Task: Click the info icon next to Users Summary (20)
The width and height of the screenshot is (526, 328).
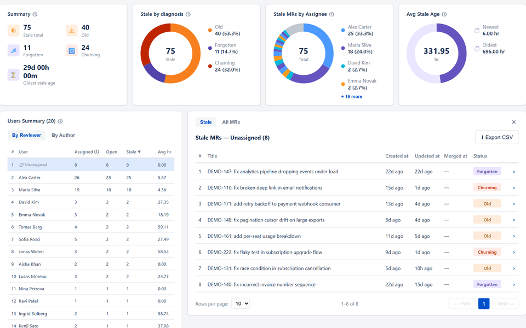Action: click(x=60, y=121)
